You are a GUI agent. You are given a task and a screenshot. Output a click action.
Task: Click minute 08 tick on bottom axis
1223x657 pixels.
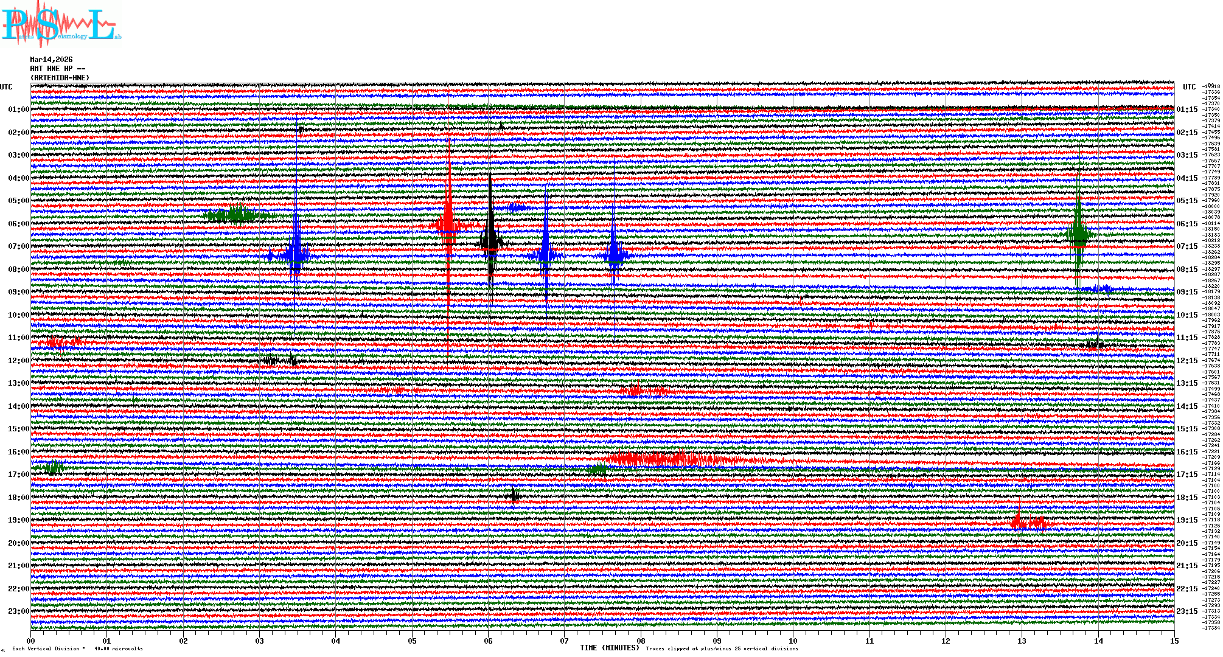click(x=641, y=641)
